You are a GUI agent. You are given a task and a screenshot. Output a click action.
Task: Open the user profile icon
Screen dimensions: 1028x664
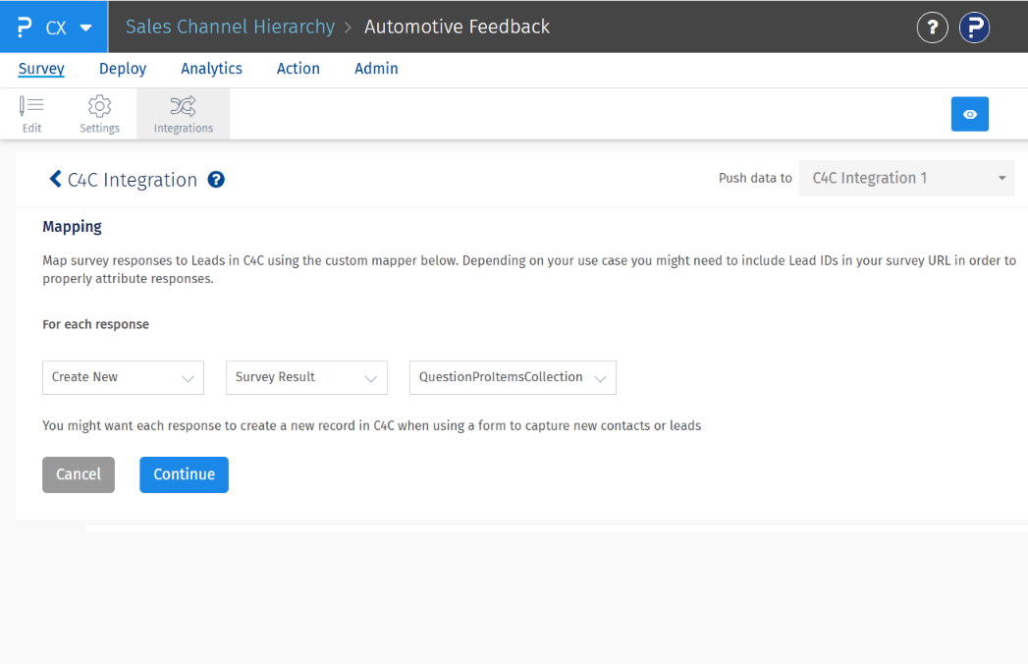[974, 28]
